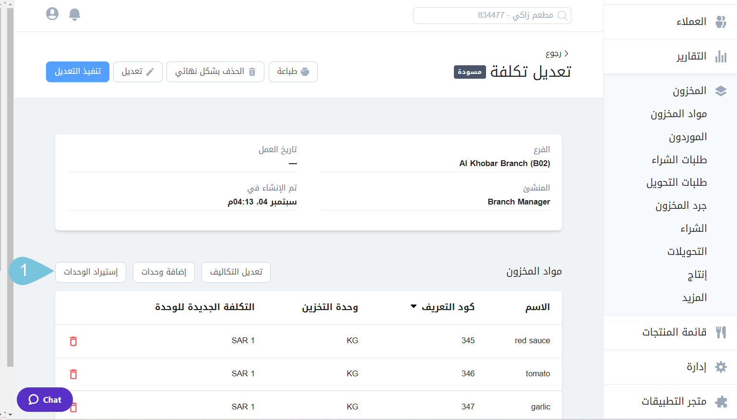Image resolution: width=737 pixels, height=420 pixels.
Task: Click the تنفيذ التعديل button
Action: point(78,72)
